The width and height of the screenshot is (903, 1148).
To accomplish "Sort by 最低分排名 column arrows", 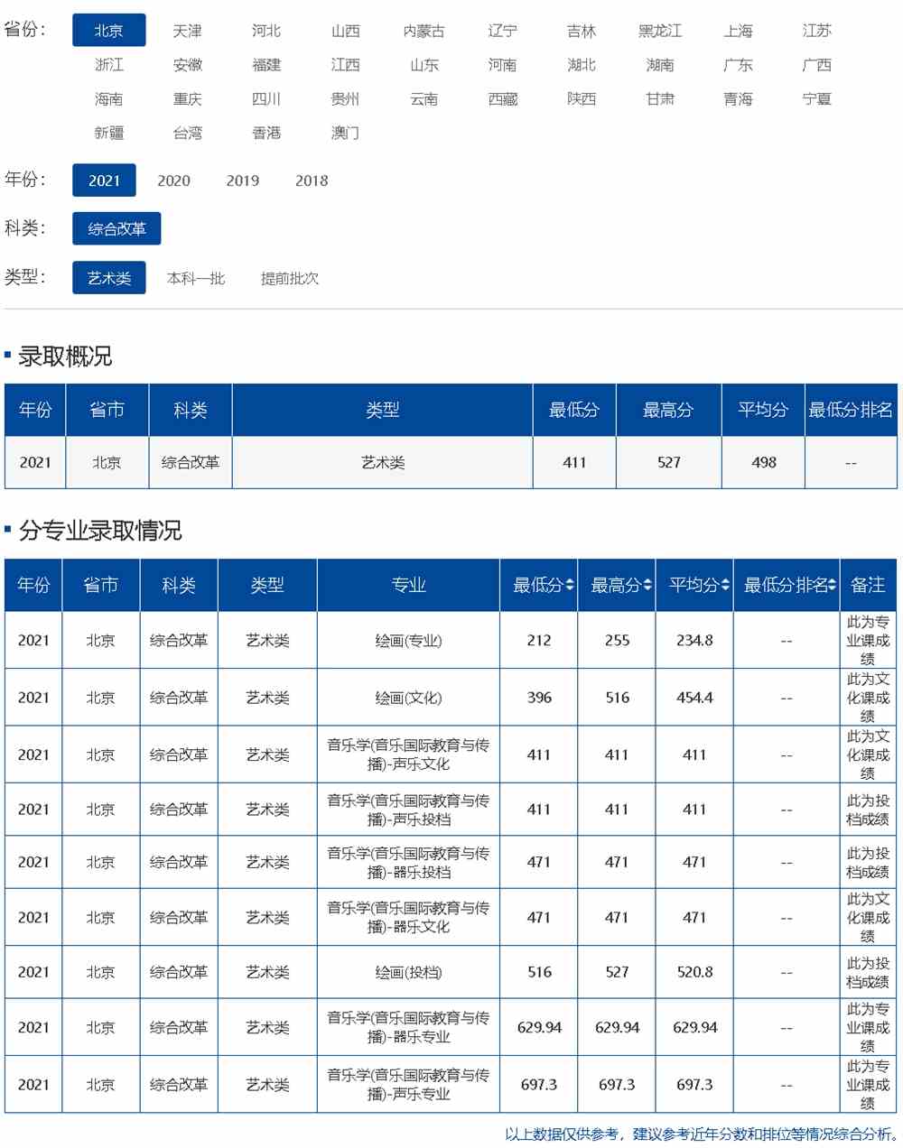I will click(832, 586).
